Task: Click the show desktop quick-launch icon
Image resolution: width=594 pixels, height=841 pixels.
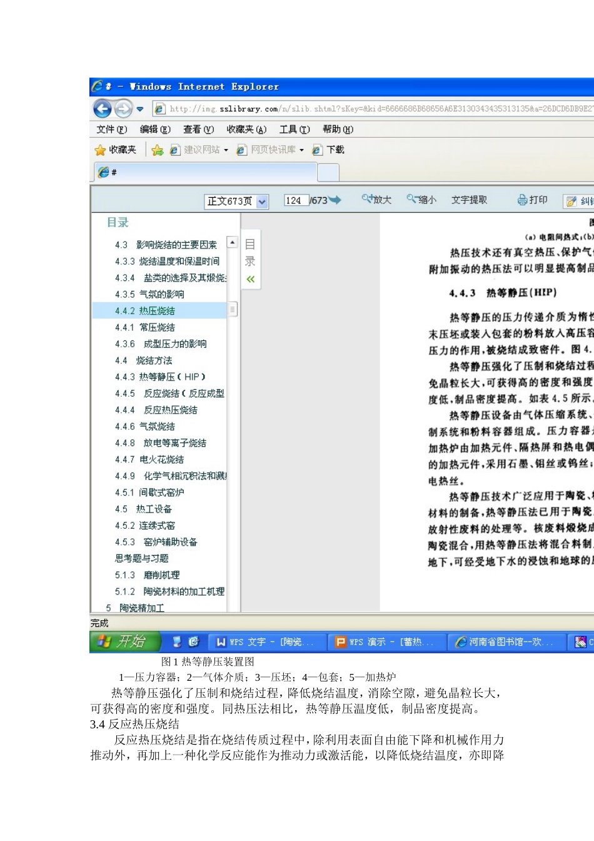Action: coord(178,642)
